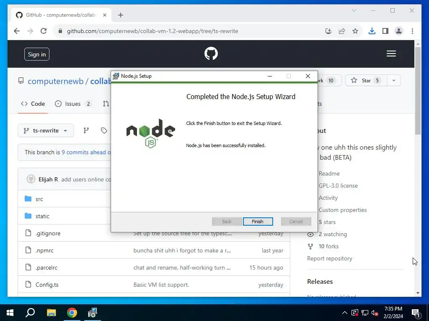Click the 10 forks link
429x321 pixels.
tap(328, 246)
